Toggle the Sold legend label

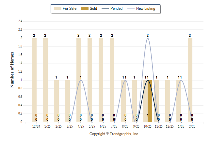[96, 9]
